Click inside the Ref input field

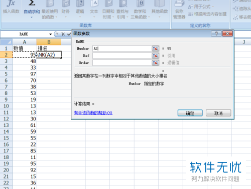[122, 55]
